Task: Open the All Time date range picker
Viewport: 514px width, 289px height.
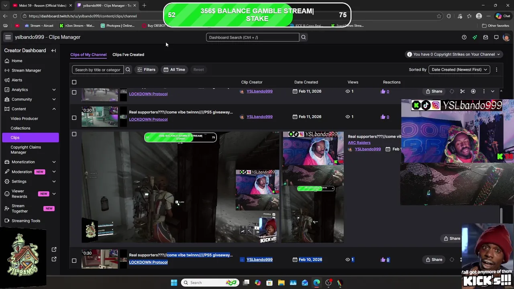Action: [174, 69]
